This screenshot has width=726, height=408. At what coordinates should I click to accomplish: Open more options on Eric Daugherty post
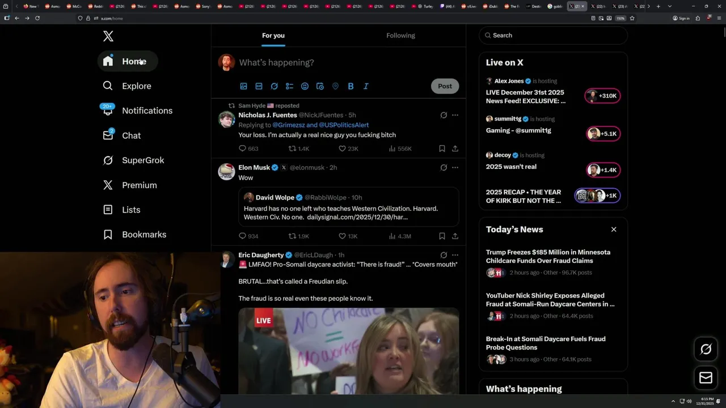click(455, 255)
